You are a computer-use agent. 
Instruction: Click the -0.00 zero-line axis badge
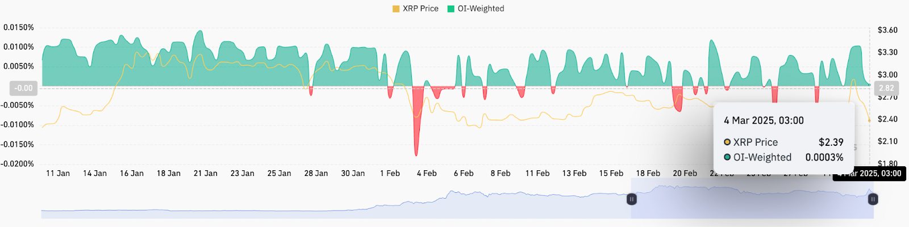[x=24, y=88]
